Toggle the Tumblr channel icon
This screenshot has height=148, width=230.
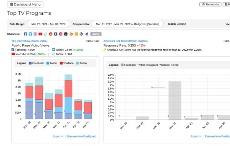pyautogui.click(x=56, y=34)
